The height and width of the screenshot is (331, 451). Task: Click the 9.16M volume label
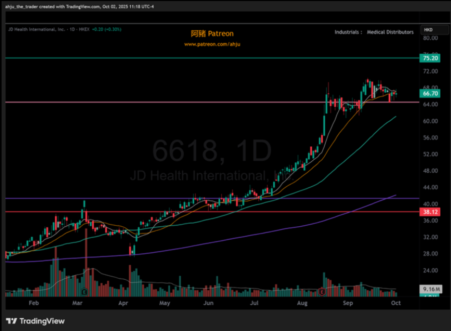(431, 289)
